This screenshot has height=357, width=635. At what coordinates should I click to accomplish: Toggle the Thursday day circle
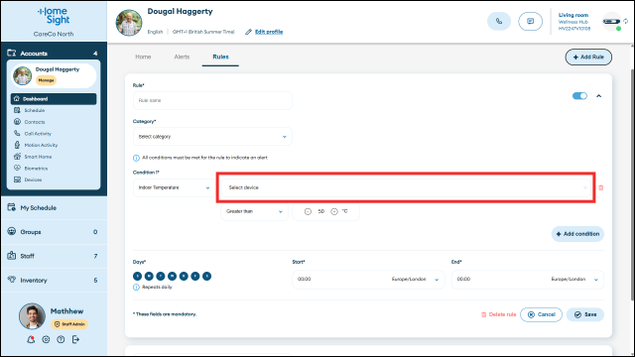click(x=184, y=276)
